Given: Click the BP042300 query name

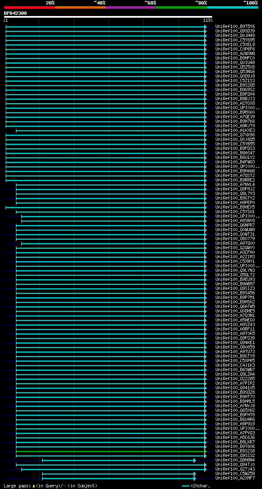Looking at the screenshot, I should pyautogui.click(x=15, y=13).
